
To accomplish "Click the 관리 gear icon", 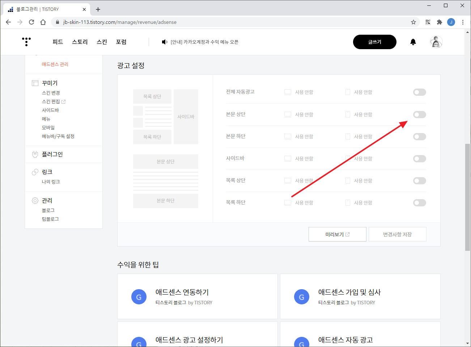I will pyautogui.click(x=35, y=201).
